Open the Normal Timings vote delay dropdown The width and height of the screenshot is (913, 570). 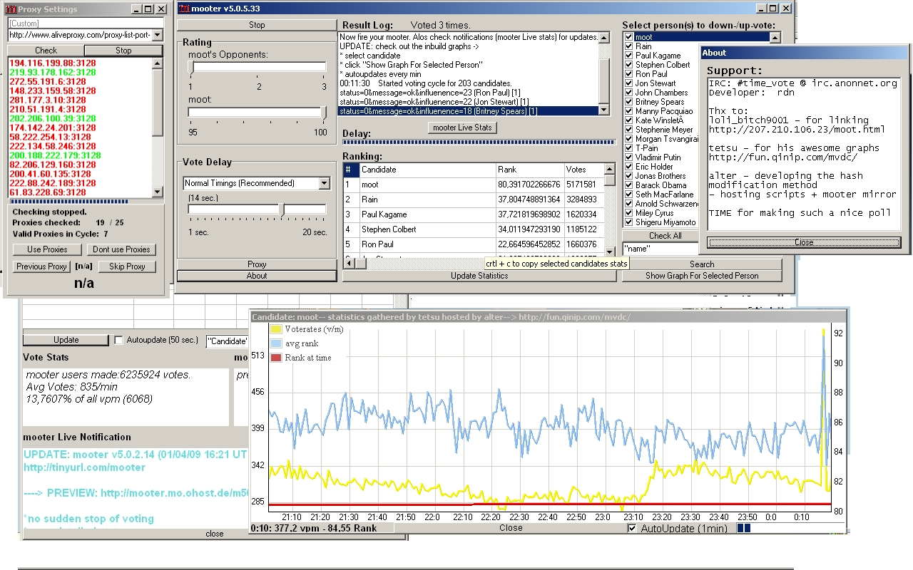[325, 183]
